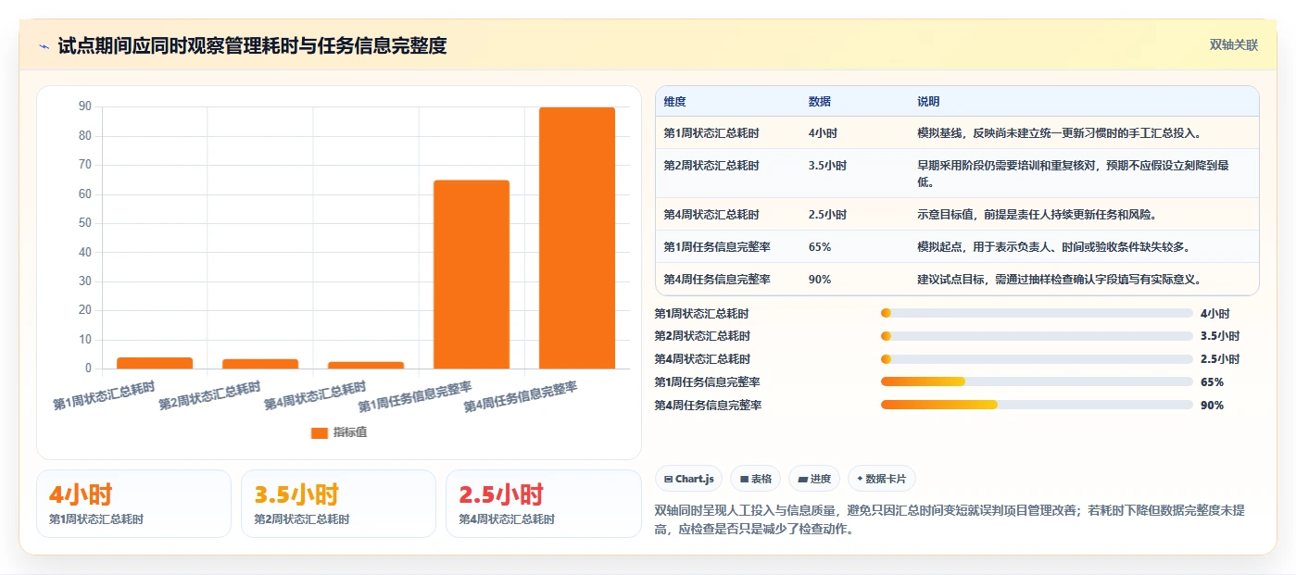The width and height of the screenshot is (1296, 575).
Task: Toggle the 指标值 legend color box
Action: pyautogui.click(x=320, y=432)
